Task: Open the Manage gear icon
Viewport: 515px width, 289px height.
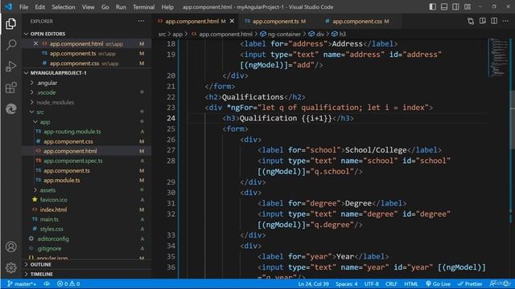Action: click(x=10, y=267)
